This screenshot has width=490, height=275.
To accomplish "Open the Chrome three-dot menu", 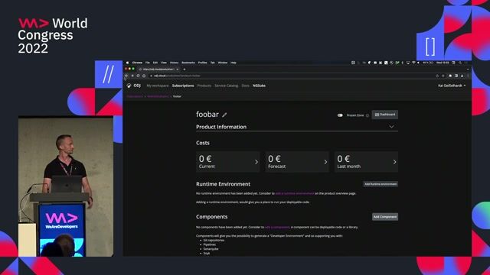I will pos(468,76).
